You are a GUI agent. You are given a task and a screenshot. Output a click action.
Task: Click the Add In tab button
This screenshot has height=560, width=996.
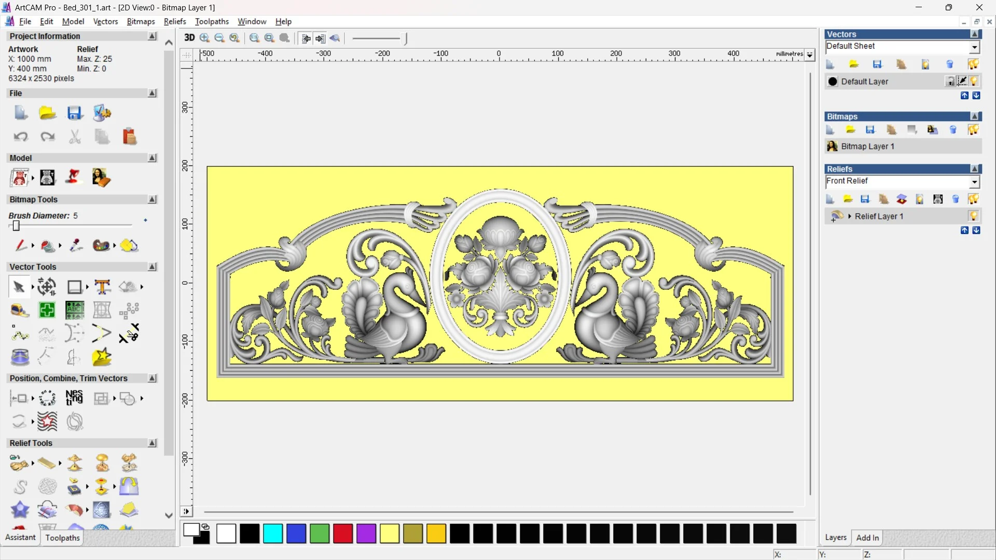867,538
